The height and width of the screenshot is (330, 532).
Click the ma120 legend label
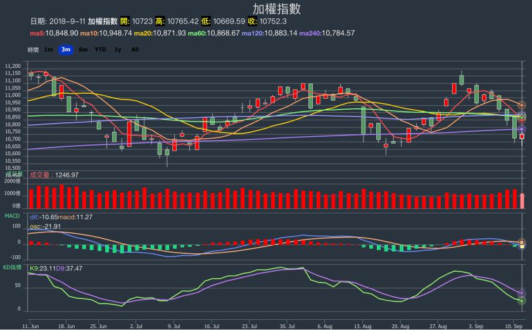click(x=270, y=33)
